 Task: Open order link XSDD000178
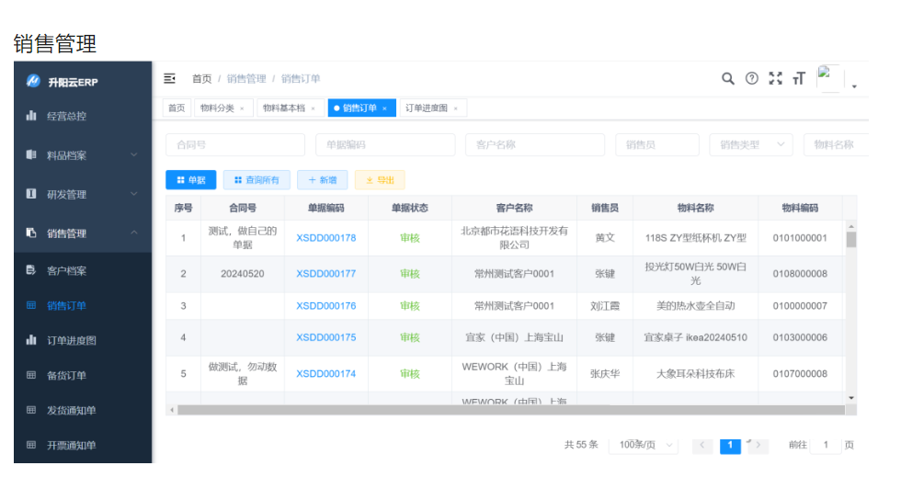click(325, 238)
